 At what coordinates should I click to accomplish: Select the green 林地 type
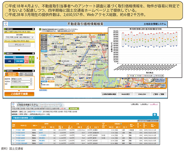click(x=33, y=60)
